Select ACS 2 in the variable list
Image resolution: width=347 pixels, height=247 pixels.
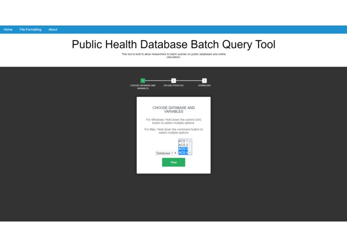coord(183,145)
